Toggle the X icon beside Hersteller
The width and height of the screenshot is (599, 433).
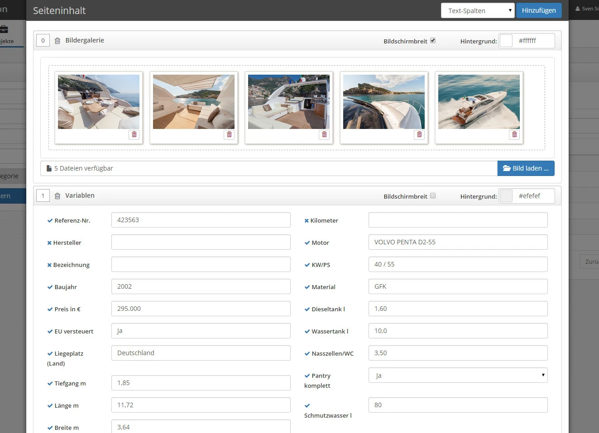coord(49,243)
